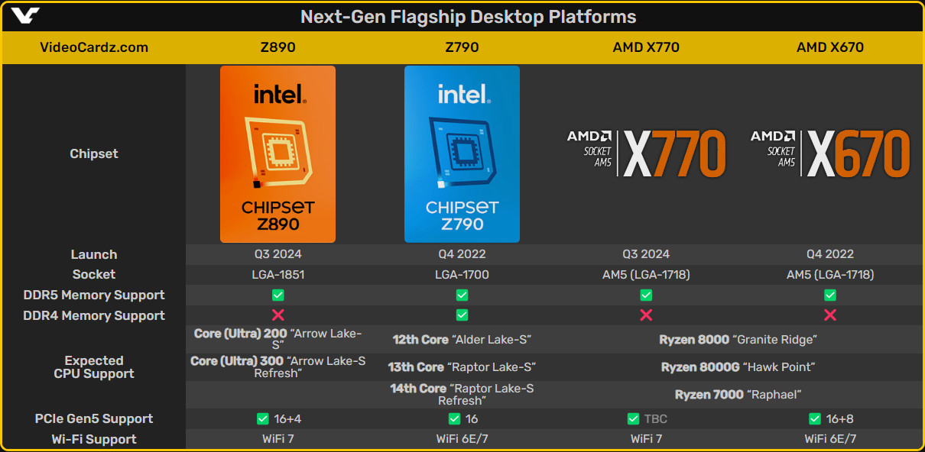Click Z890 PCIe Gen5 checkmark icon
Image resolution: width=925 pixels, height=452 pixels.
click(x=262, y=418)
